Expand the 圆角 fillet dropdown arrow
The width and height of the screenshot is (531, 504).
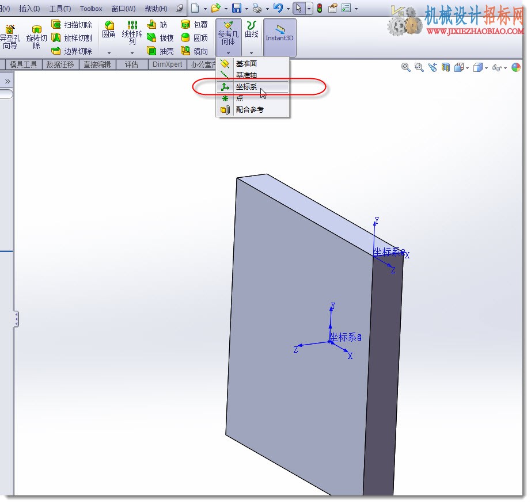109,53
